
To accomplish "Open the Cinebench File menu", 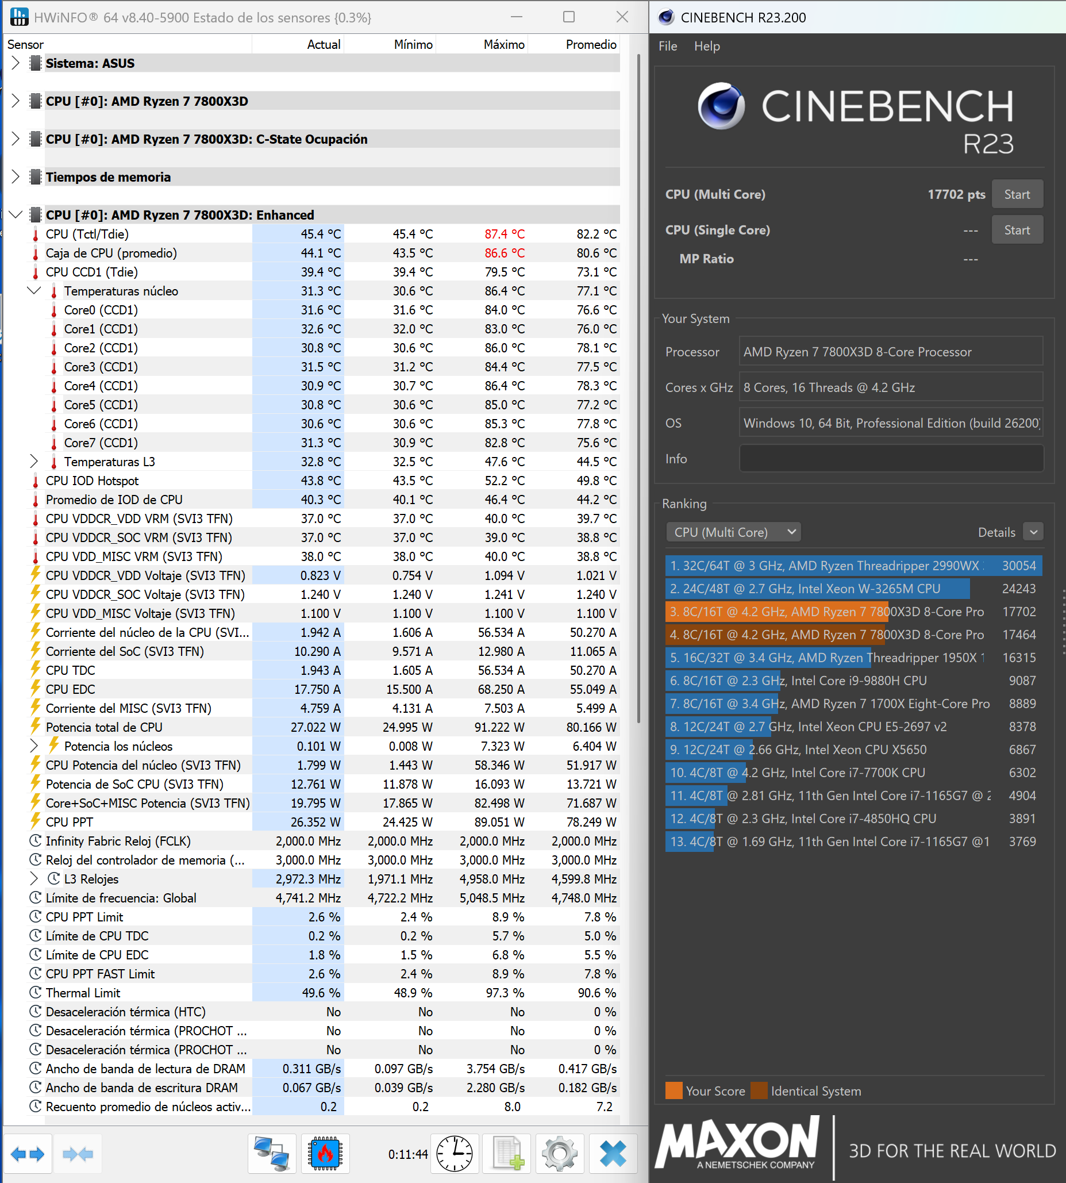I will (668, 47).
